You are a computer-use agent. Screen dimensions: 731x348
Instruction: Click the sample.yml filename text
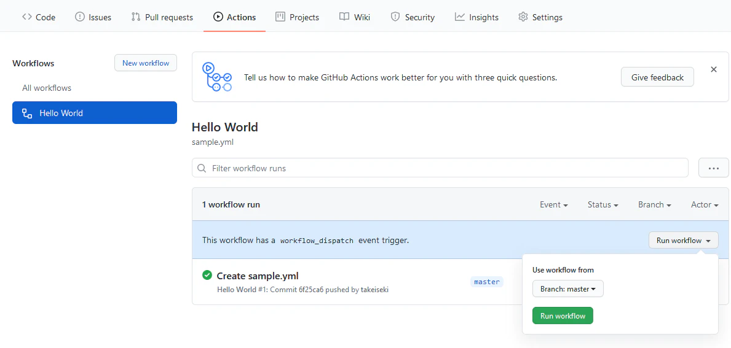[213, 142]
